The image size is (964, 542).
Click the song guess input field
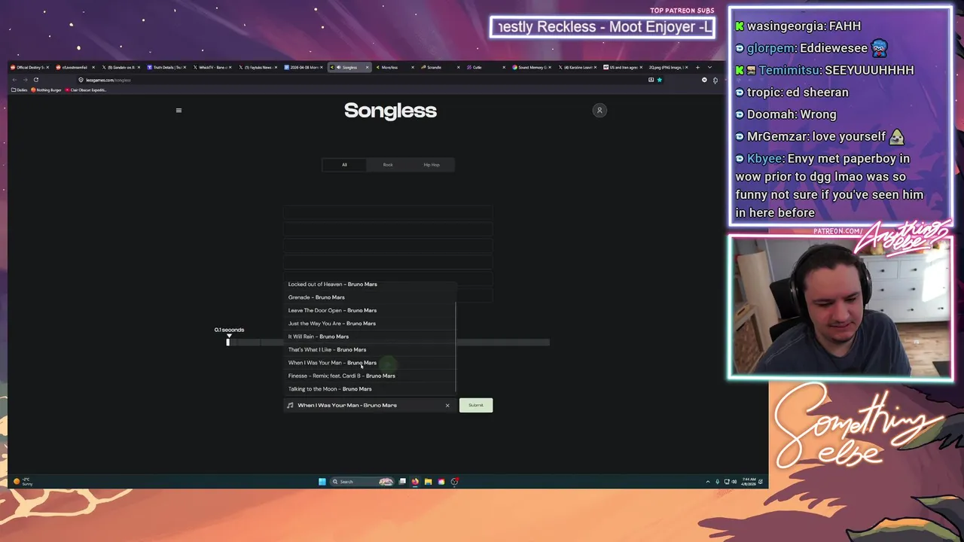click(369, 405)
